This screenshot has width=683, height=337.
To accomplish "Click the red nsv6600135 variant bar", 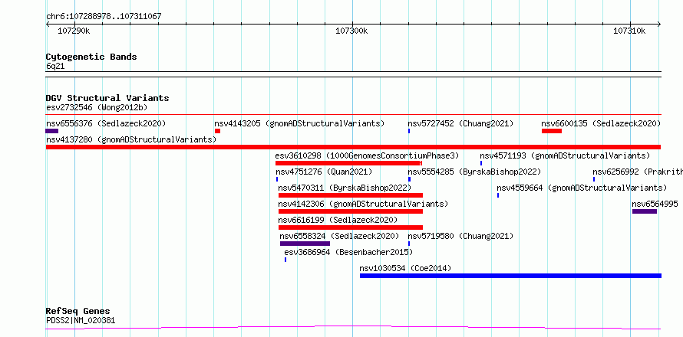I will coord(552,131).
